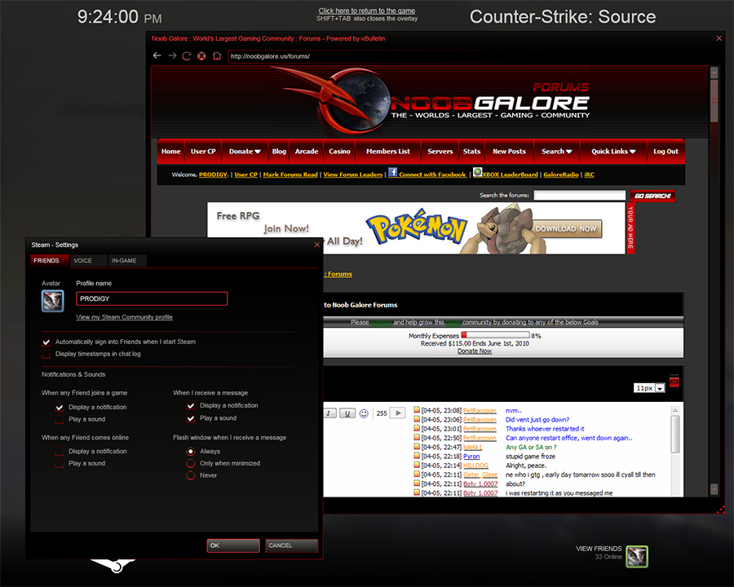Viewport: 734px width, 587px height.
Task: Click Log Out in forum nav
Action: 665,151
